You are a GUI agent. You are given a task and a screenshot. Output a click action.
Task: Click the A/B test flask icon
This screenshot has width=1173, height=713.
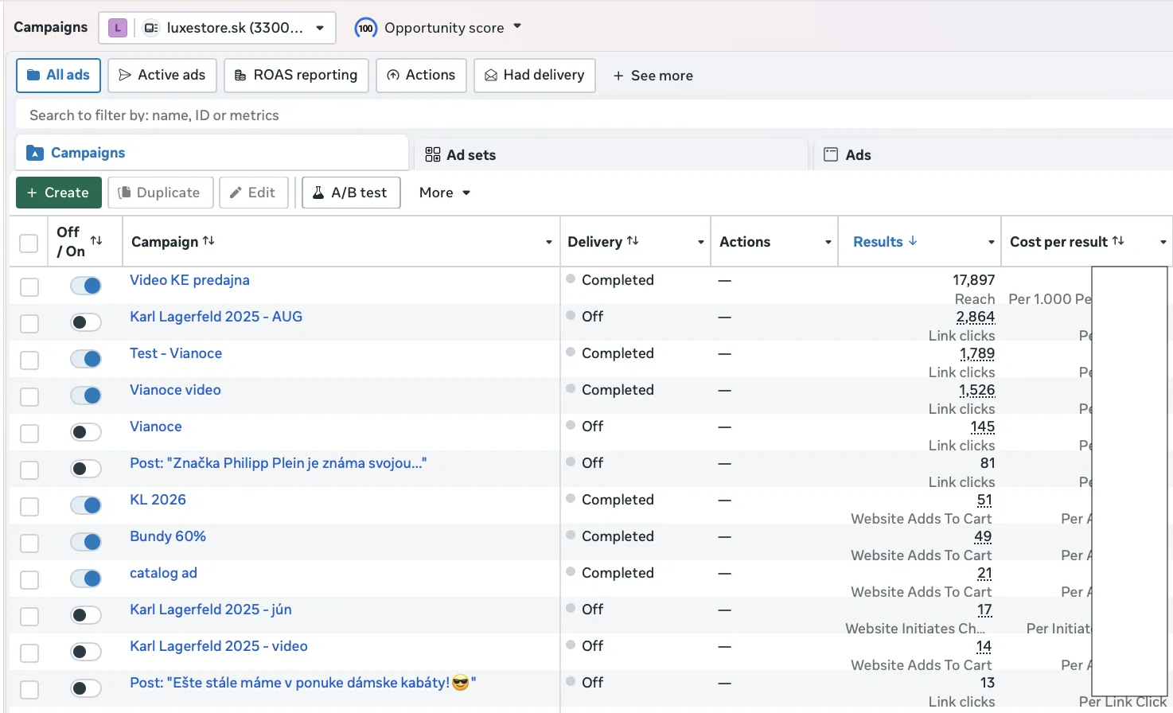point(318,193)
